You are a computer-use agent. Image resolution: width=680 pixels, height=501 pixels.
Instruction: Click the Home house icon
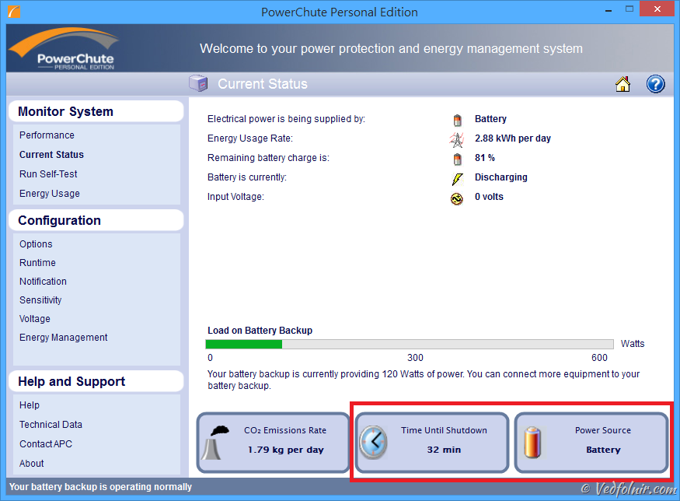tap(622, 84)
